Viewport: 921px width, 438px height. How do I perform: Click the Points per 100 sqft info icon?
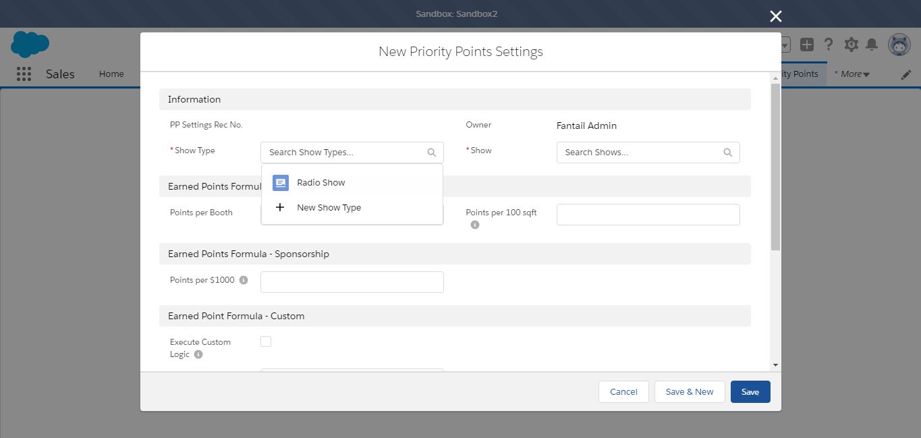(475, 225)
